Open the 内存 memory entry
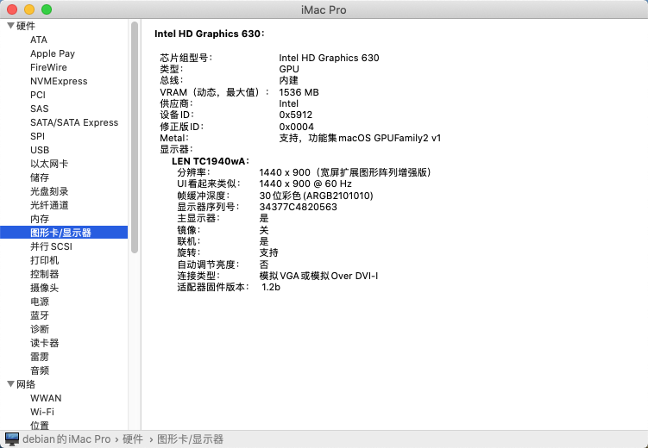This screenshot has height=448, width=648. (x=40, y=219)
